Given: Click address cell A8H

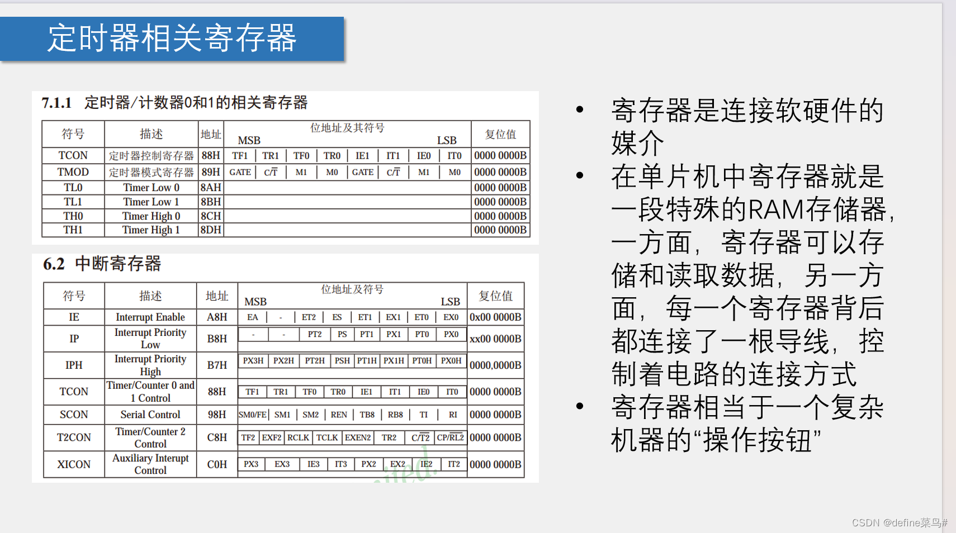Looking at the screenshot, I should [217, 317].
